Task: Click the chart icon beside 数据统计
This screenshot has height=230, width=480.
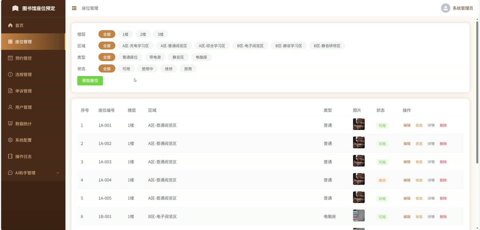Action: click(x=10, y=123)
